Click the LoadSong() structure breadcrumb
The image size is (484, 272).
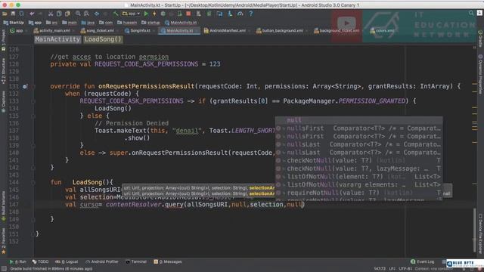(103, 39)
